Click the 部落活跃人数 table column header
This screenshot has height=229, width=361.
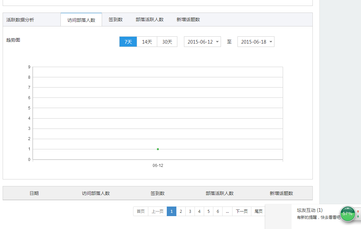point(220,193)
